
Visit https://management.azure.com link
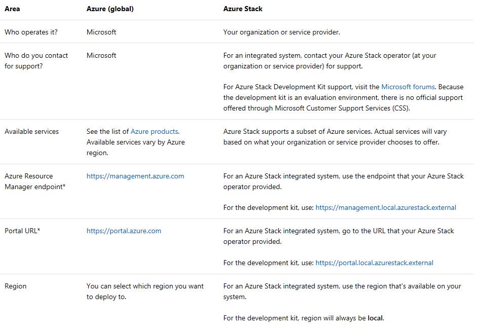[x=135, y=176]
